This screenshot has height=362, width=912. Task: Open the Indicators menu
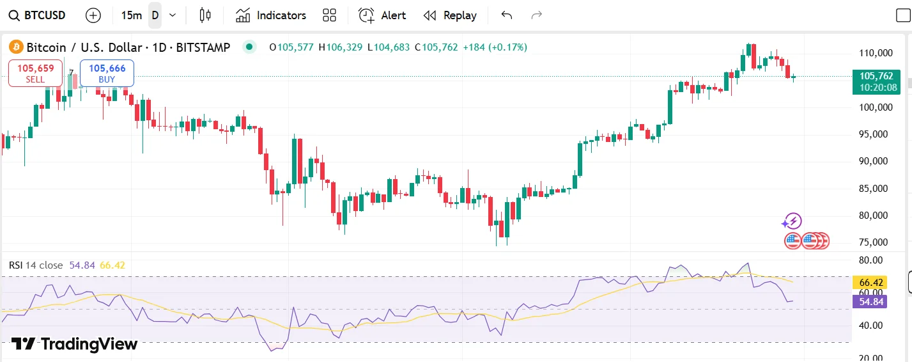coord(270,15)
